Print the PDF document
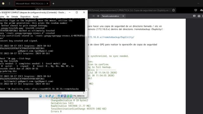 [x=199, y=16]
